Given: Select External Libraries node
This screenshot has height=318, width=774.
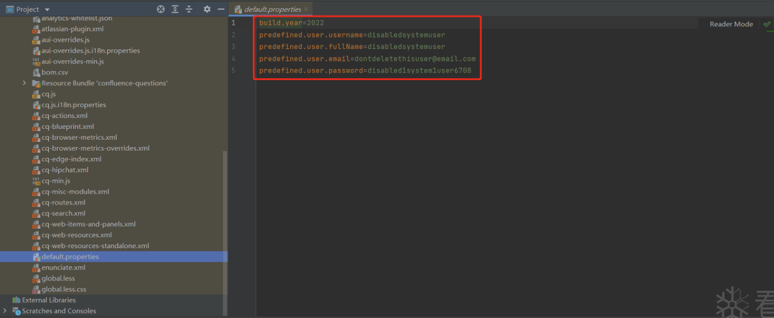Looking at the screenshot, I should (48, 300).
